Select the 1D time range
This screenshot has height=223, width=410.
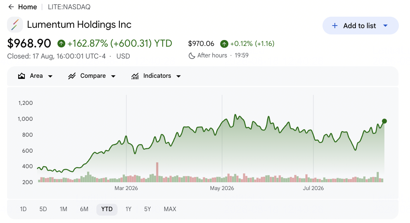coord(23,209)
